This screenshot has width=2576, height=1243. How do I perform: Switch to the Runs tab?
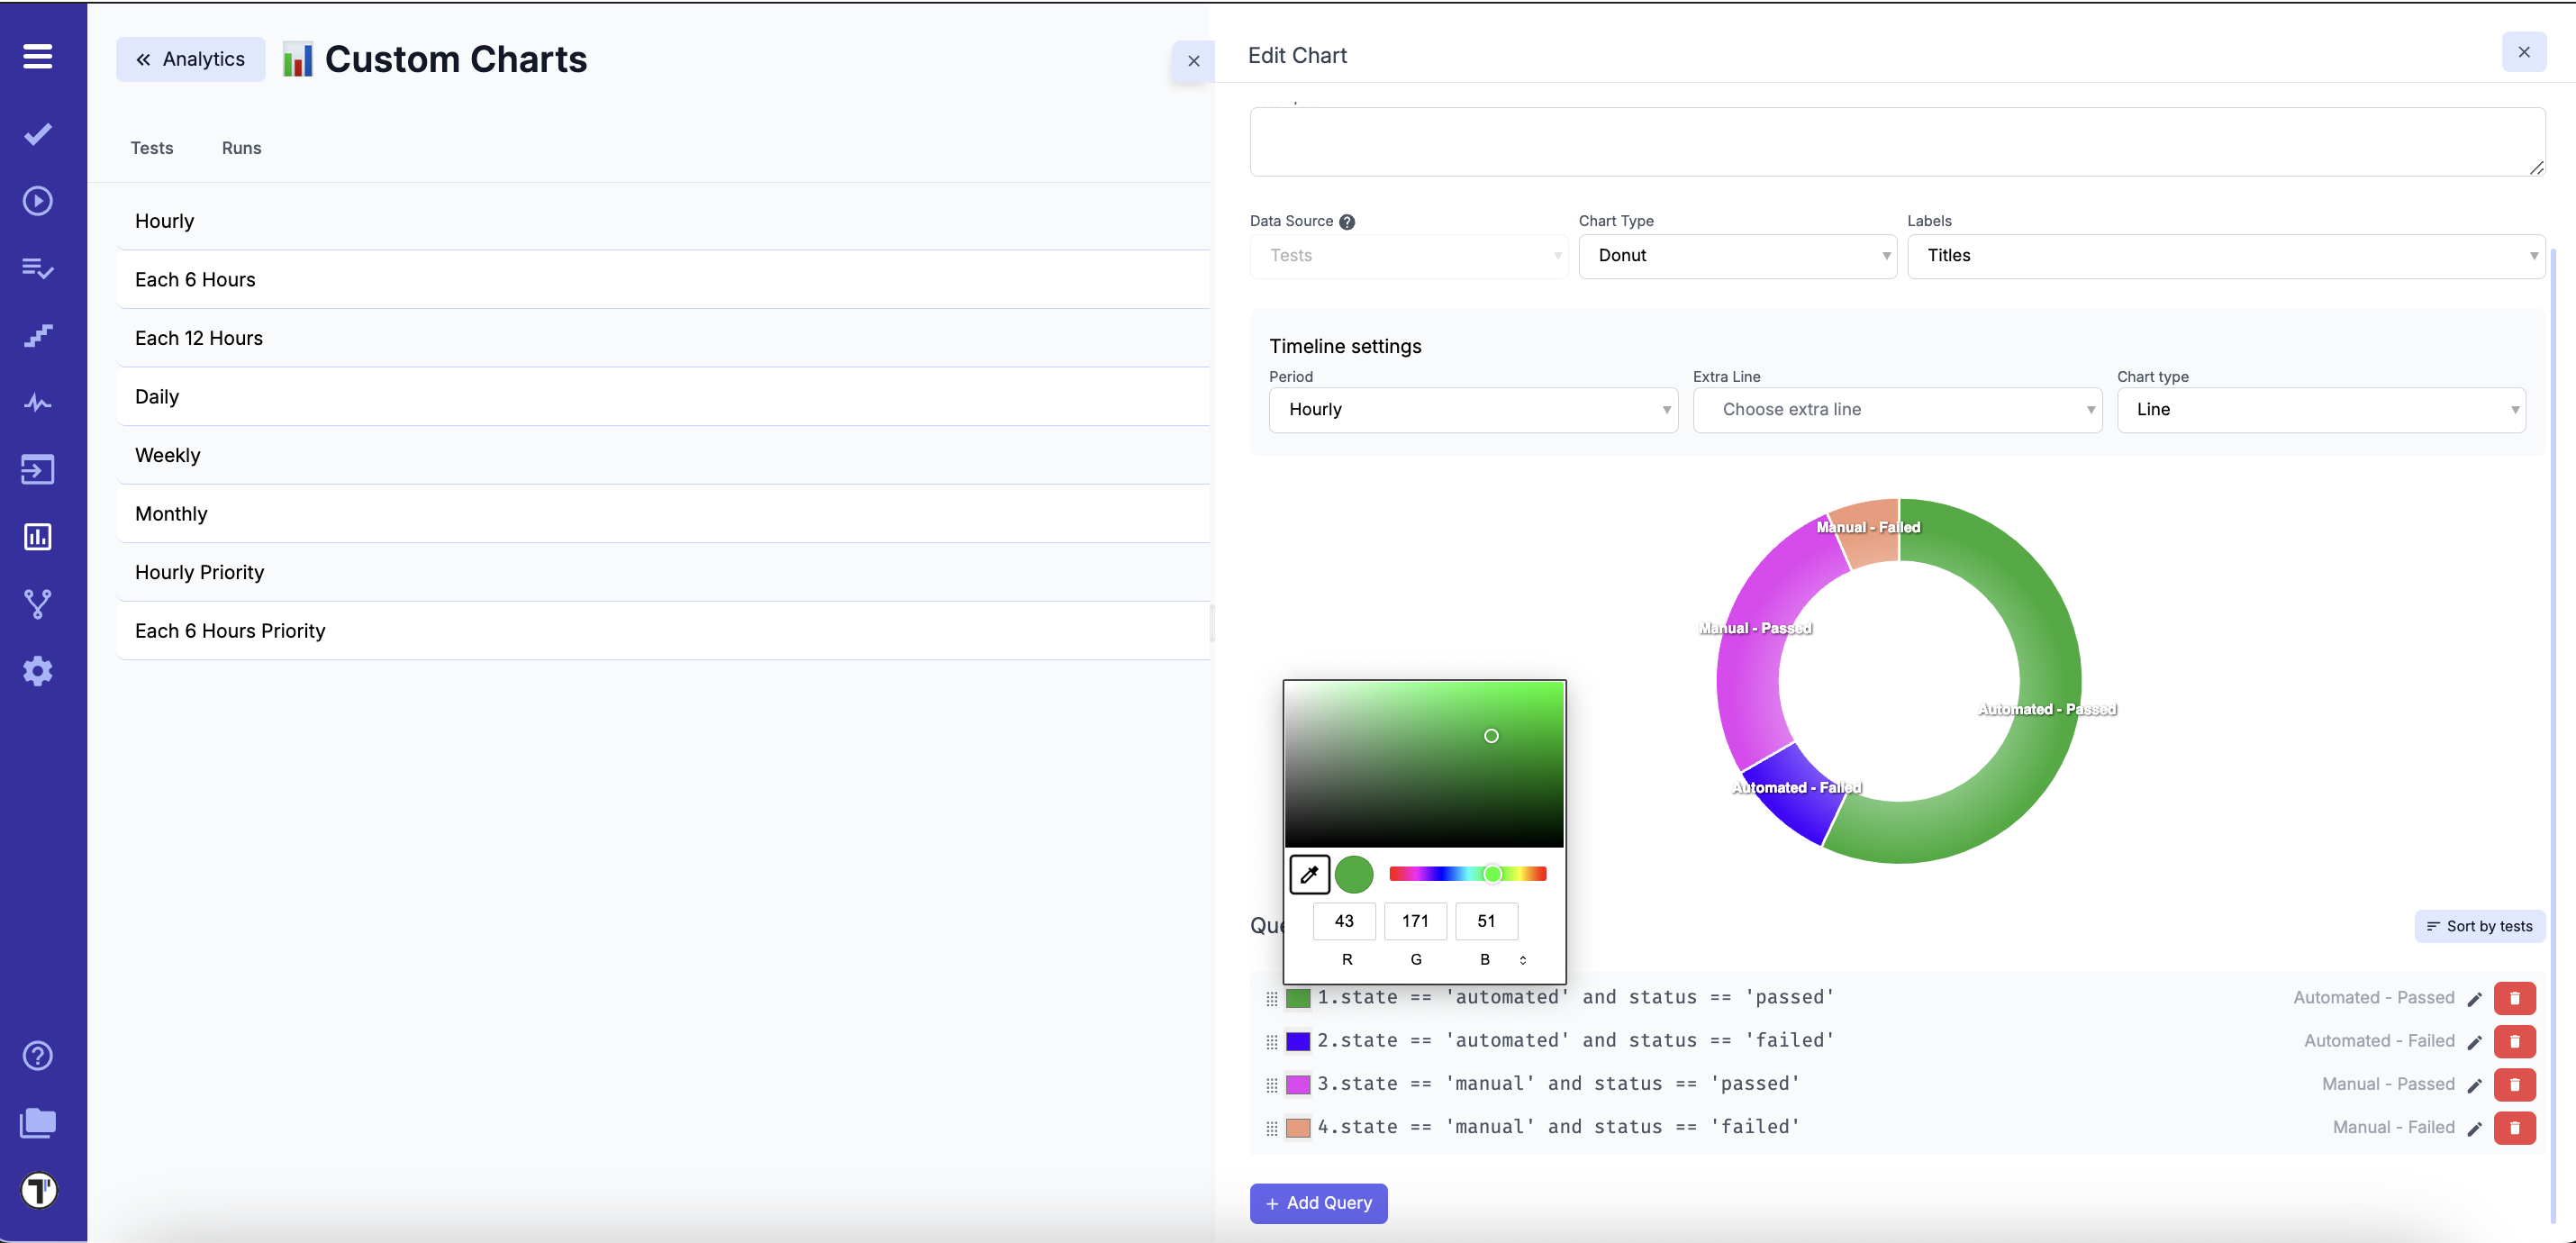pos(241,147)
